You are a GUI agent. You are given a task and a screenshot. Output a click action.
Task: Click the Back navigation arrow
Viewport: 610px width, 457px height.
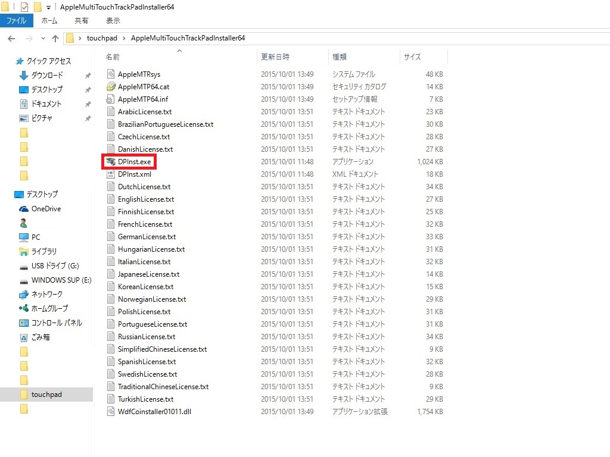(11, 39)
